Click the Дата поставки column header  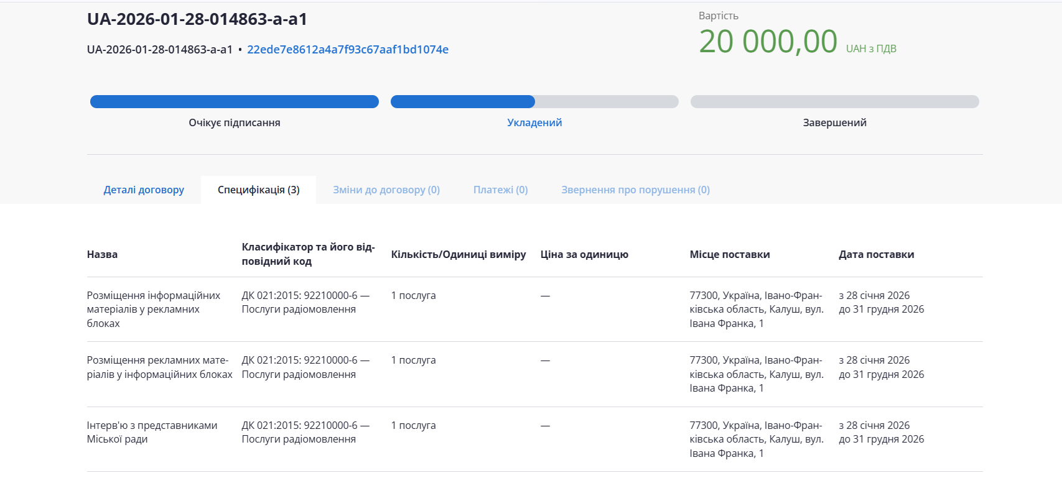876,254
